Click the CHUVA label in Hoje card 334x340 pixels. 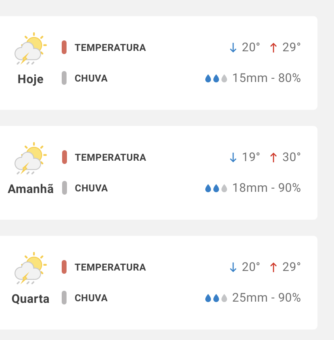91,78
